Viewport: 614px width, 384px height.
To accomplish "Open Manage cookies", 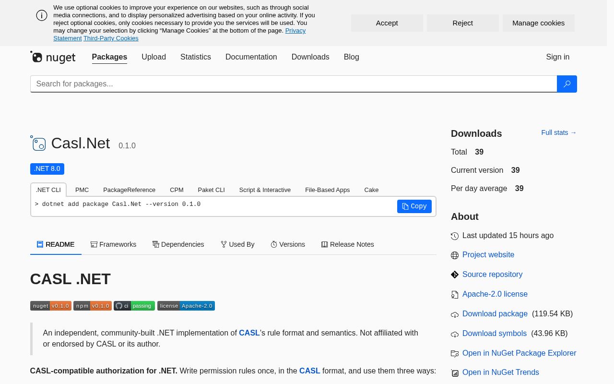I will (x=539, y=23).
